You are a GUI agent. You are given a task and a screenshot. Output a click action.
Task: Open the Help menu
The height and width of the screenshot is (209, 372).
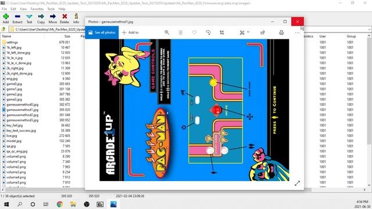tap(62, 9)
